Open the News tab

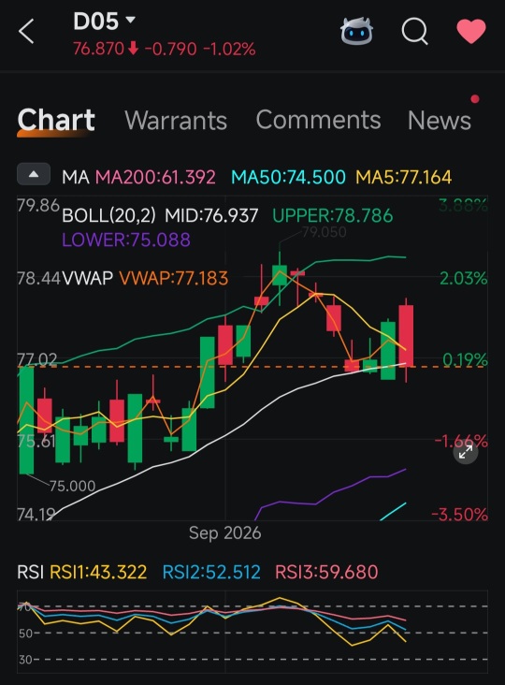[x=440, y=120]
